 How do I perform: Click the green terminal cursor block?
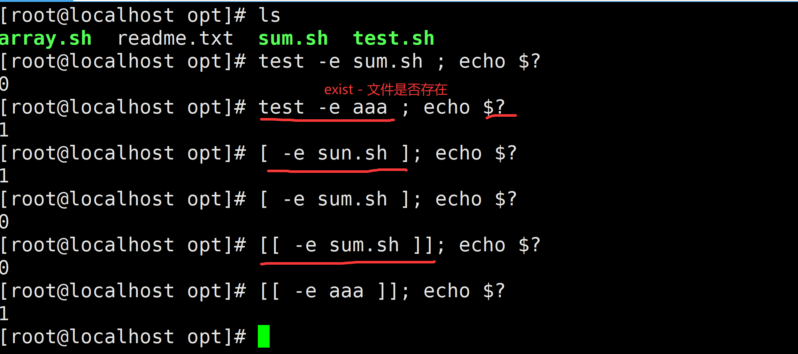pyautogui.click(x=264, y=336)
